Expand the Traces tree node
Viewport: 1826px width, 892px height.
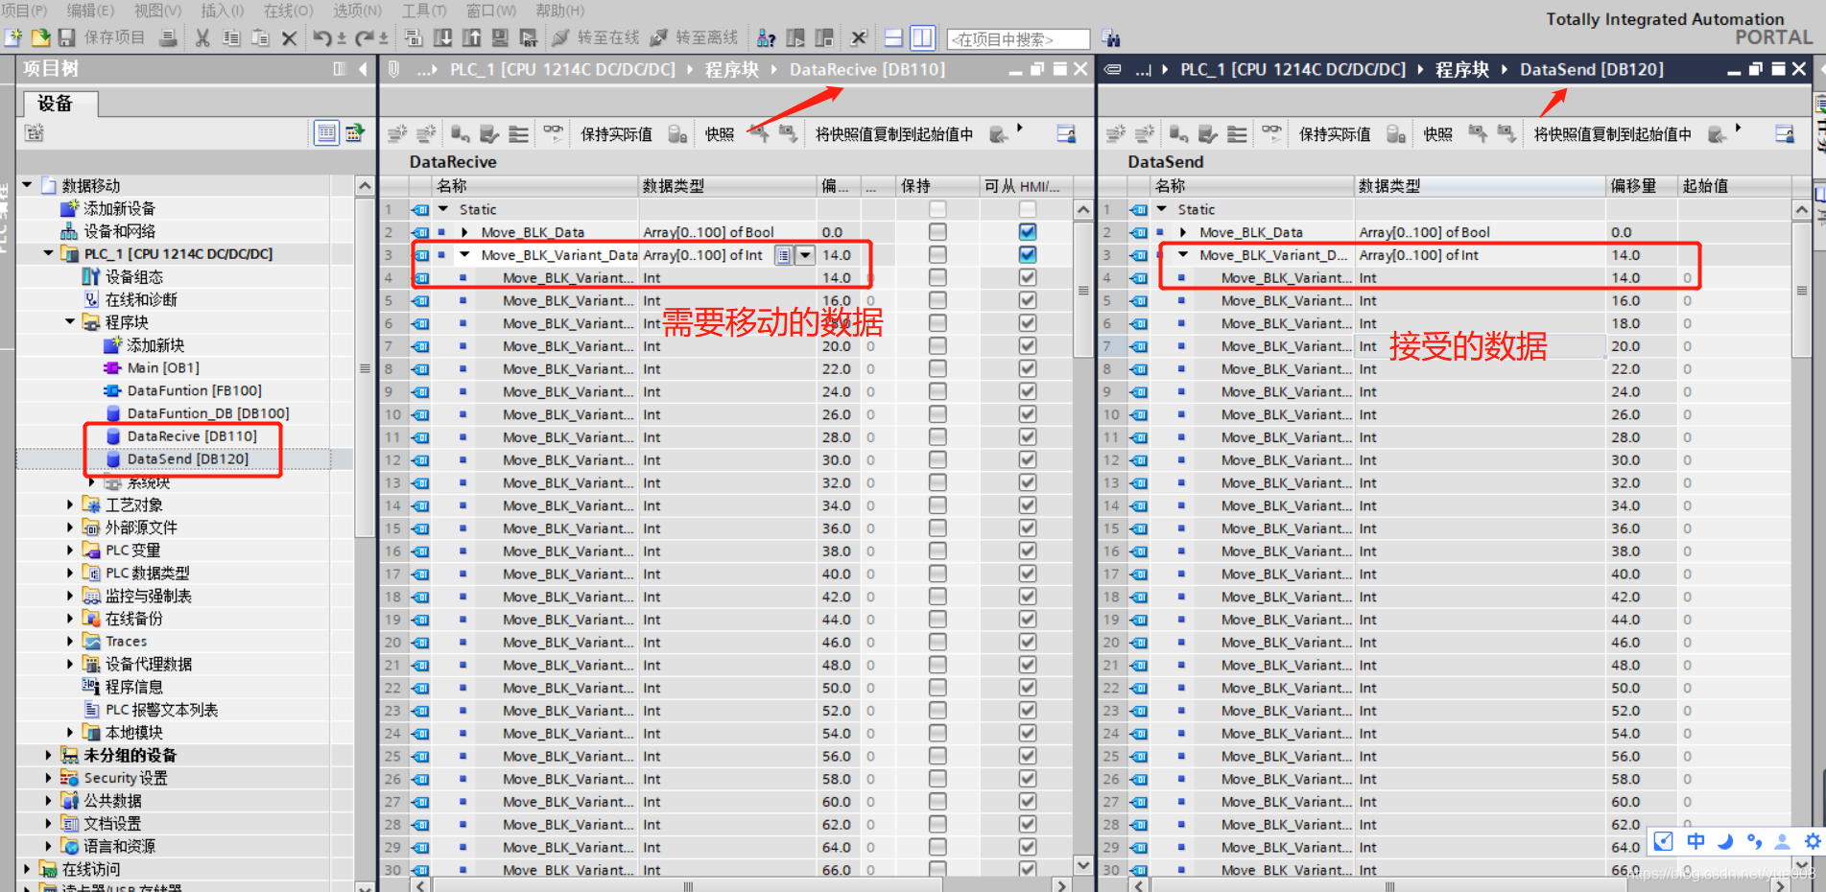tap(70, 642)
